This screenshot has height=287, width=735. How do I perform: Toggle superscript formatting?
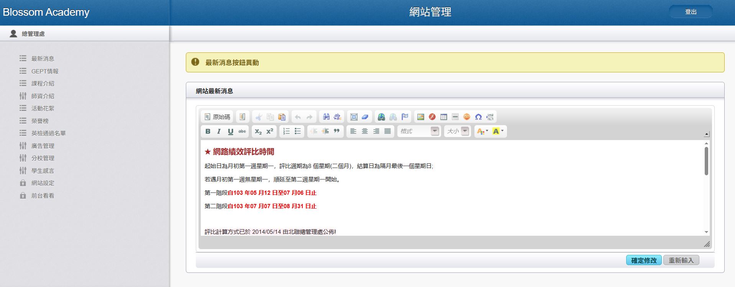point(270,131)
